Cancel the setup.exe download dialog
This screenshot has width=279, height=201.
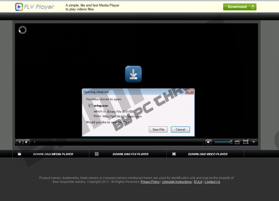click(180, 130)
